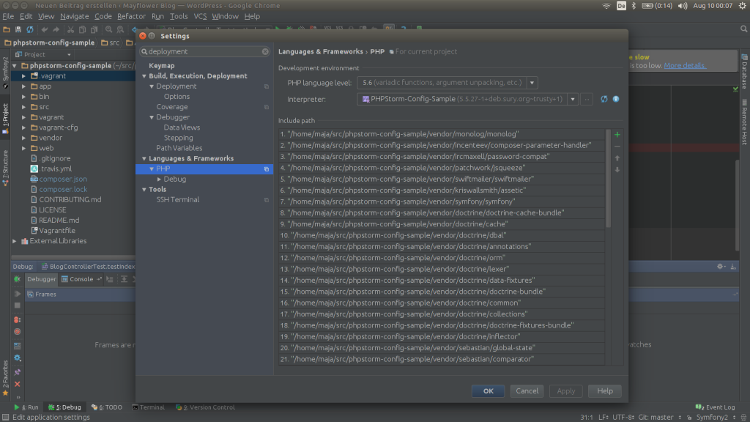Move include path down
The height and width of the screenshot is (422, 750).
(617, 170)
